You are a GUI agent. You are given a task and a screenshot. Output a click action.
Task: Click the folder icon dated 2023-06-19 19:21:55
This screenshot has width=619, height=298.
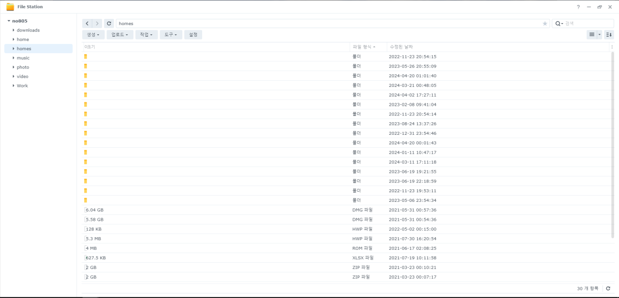[x=86, y=171]
